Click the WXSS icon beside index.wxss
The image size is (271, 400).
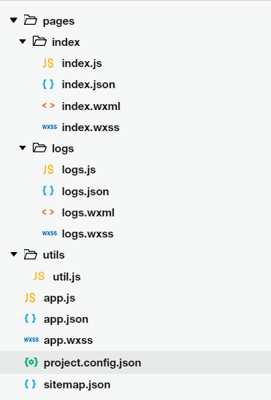tap(50, 127)
